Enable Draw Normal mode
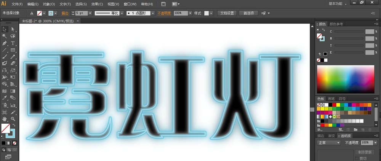Viewport: 381px width, 161px height. pyautogui.click(x=3, y=150)
